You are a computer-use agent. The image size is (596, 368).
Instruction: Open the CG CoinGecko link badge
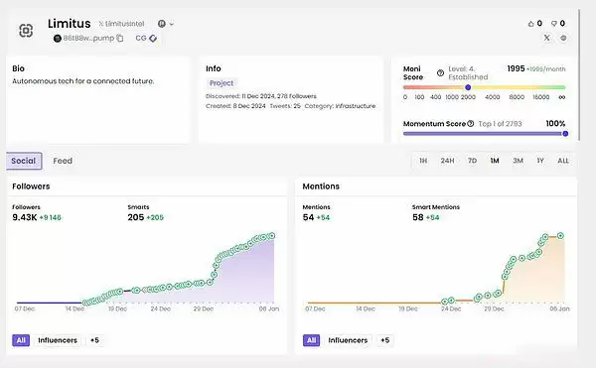pyautogui.click(x=146, y=38)
